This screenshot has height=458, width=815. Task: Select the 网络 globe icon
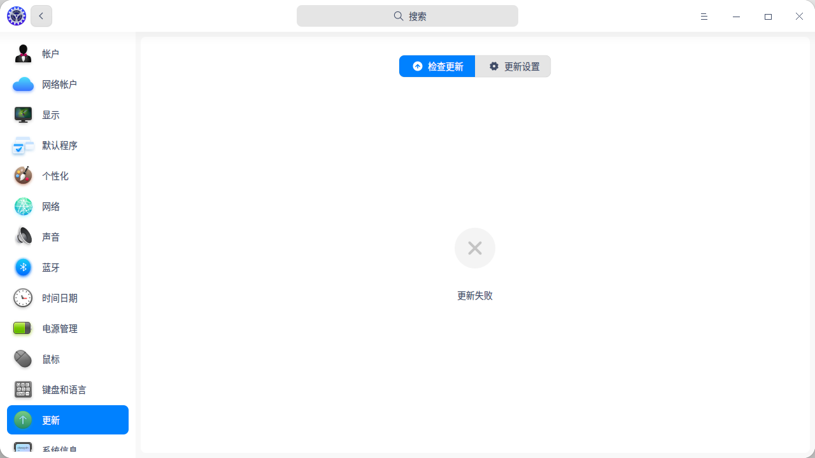(x=24, y=207)
